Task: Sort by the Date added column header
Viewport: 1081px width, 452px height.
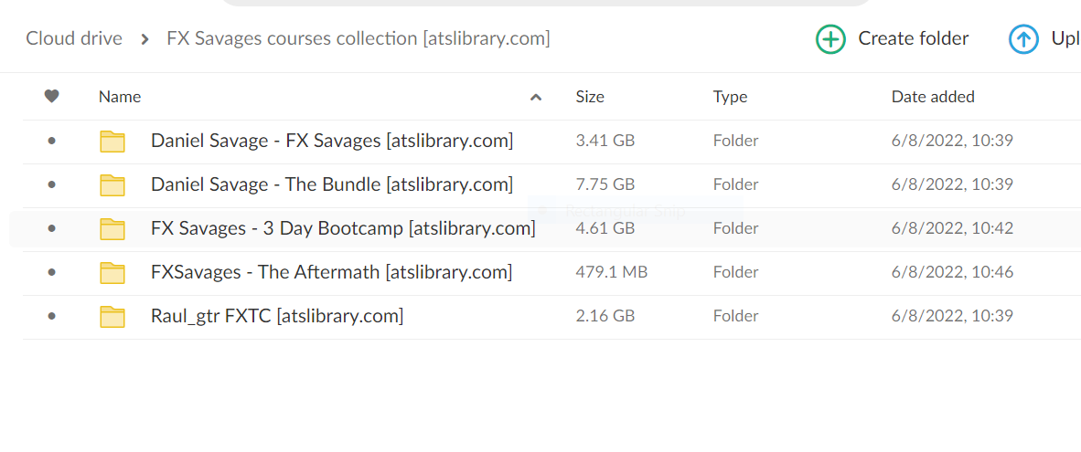Action: [x=933, y=97]
